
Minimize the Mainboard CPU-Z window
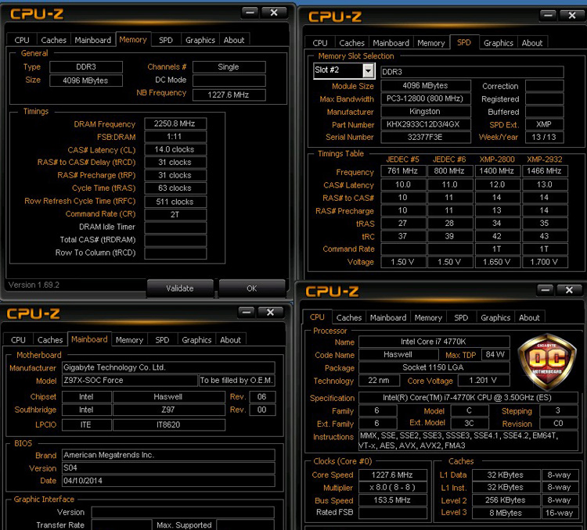click(x=247, y=313)
